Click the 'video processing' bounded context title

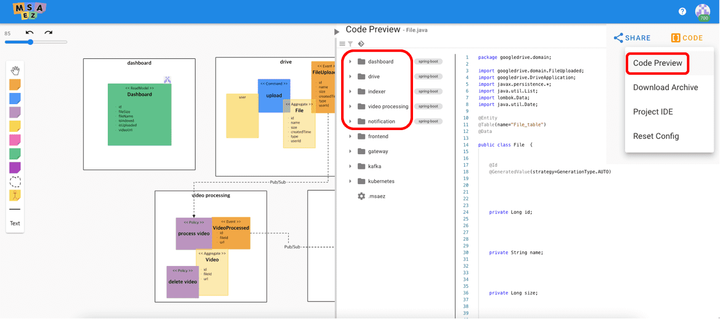(x=211, y=195)
